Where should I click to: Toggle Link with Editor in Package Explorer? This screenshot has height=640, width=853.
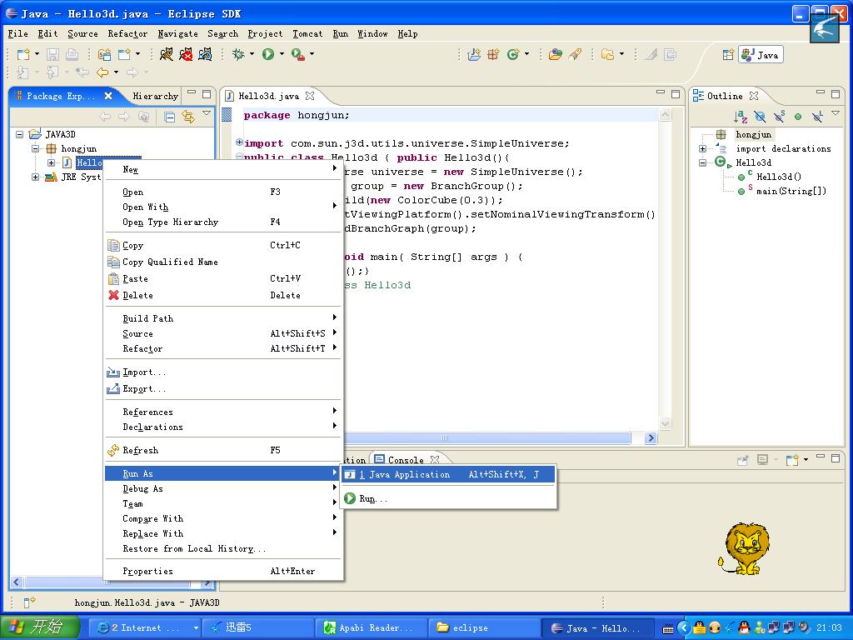point(188,117)
